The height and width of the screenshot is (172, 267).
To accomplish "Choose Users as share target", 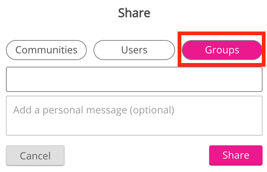I will [x=134, y=50].
